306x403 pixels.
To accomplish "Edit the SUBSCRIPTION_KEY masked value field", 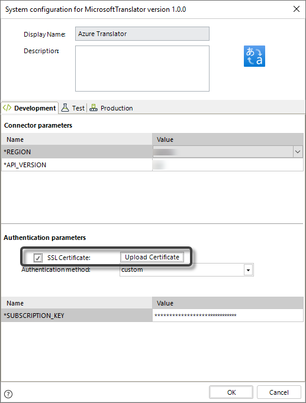I will point(228,316).
